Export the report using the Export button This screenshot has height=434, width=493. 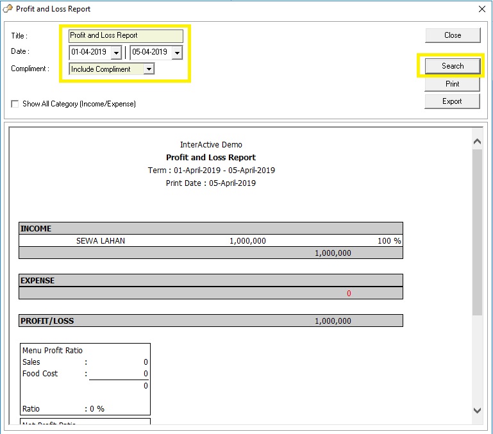[x=452, y=101]
